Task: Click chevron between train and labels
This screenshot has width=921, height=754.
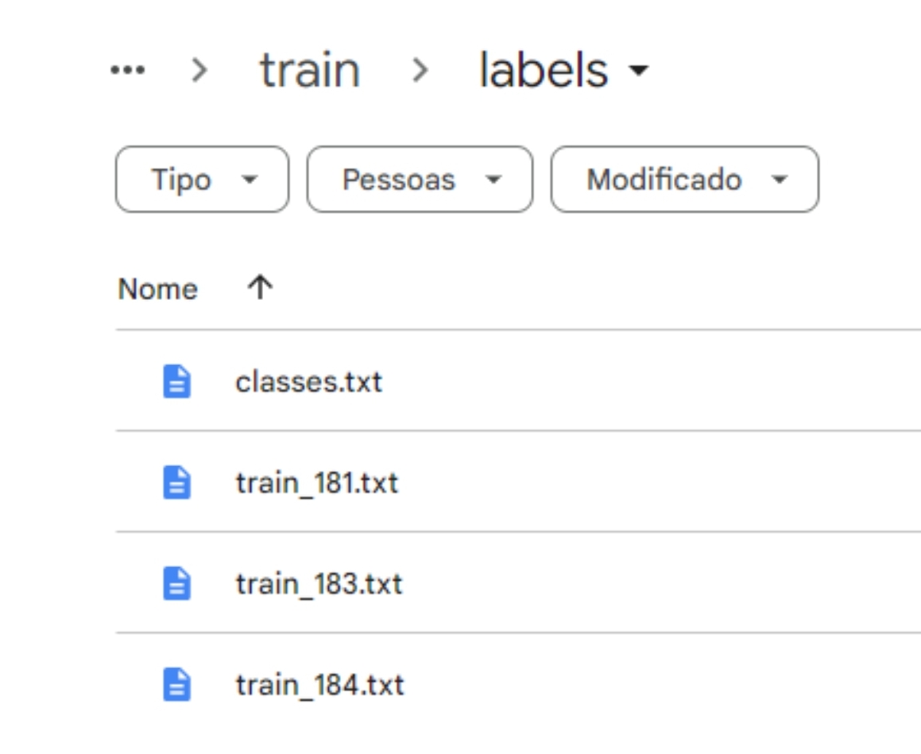Action: pyautogui.click(x=420, y=71)
